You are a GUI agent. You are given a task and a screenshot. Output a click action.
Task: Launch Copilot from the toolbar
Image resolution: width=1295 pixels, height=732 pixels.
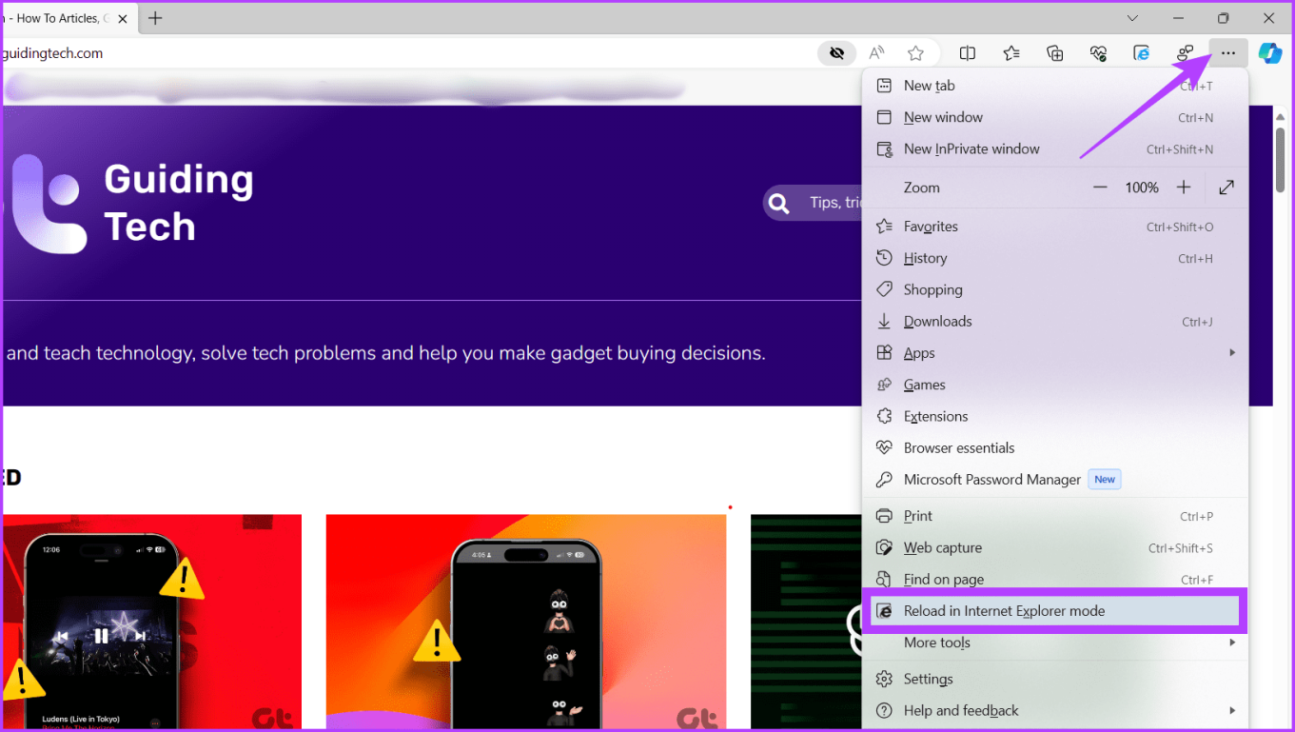(1270, 53)
